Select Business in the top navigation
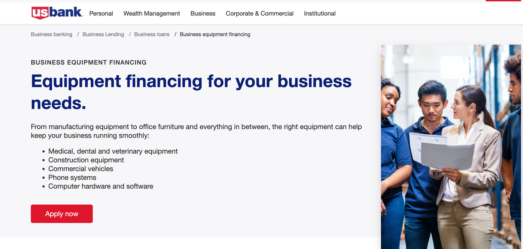The width and height of the screenshot is (523, 249). click(203, 14)
